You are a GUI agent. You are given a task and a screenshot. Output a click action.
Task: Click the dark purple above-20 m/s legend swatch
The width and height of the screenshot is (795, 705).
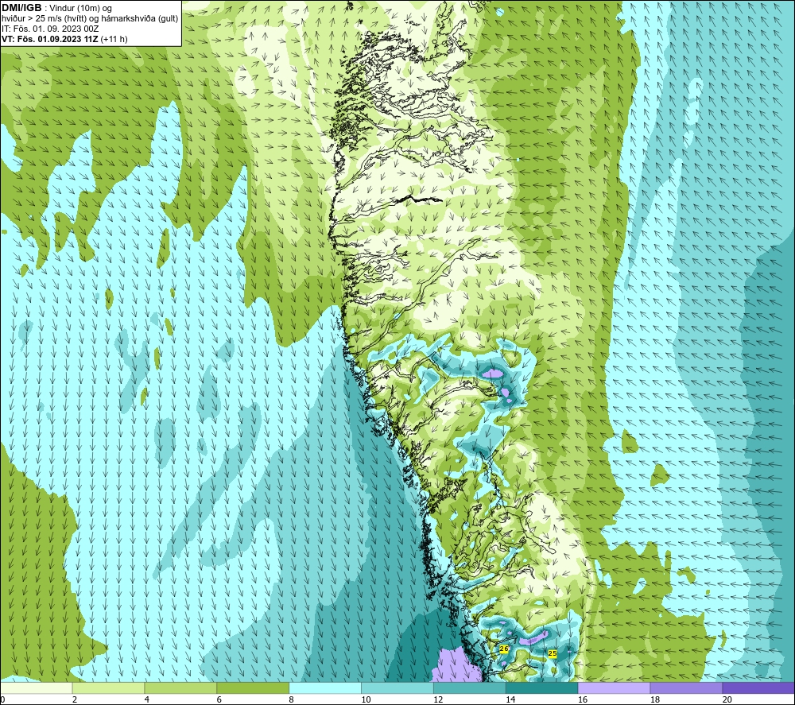point(758,688)
